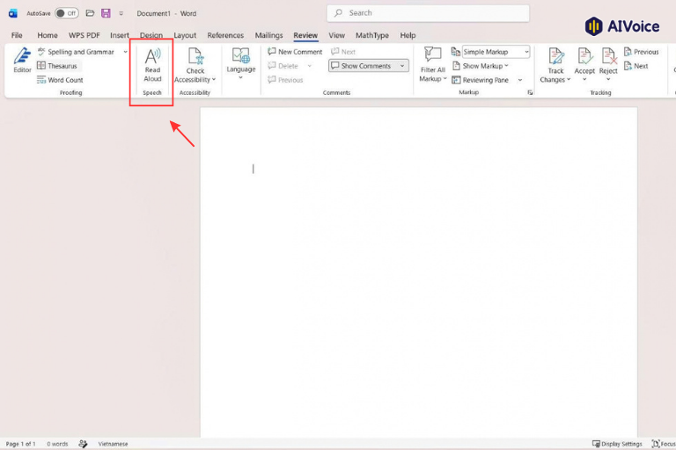Screen dimensions: 676x450
Task: Reject the tracked change
Action: pyautogui.click(x=608, y=61)
